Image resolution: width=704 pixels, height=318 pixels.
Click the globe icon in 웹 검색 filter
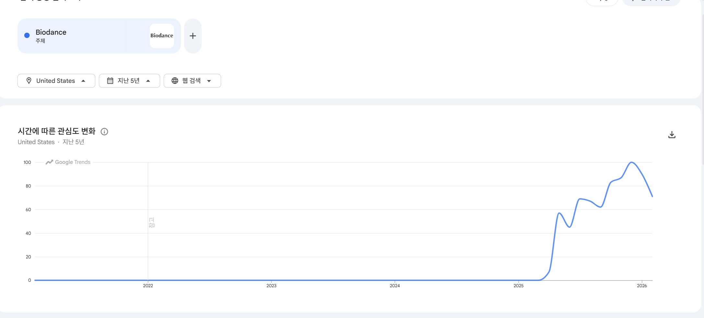[x=175, y=81]
